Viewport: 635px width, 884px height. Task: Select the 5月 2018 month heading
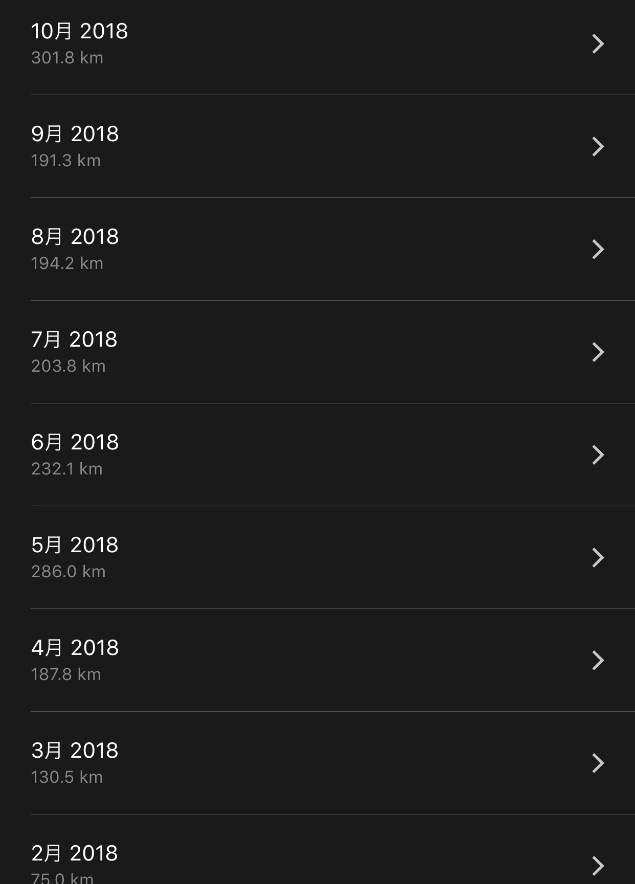coord(75,545)
